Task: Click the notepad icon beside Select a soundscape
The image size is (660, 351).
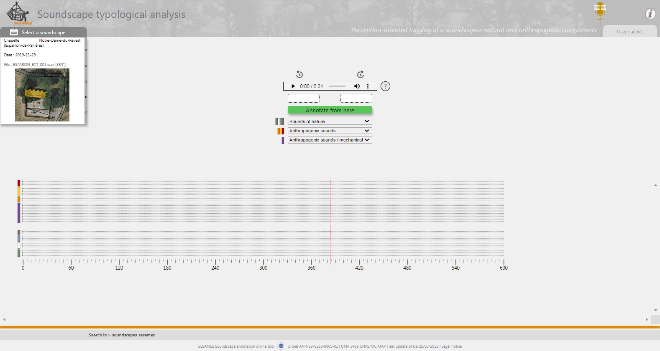Action: tap(14, 32)
